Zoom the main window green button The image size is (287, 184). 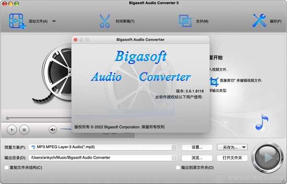(17, 4)
